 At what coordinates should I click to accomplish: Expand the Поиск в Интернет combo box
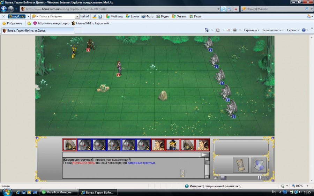(x=77, y=16)
